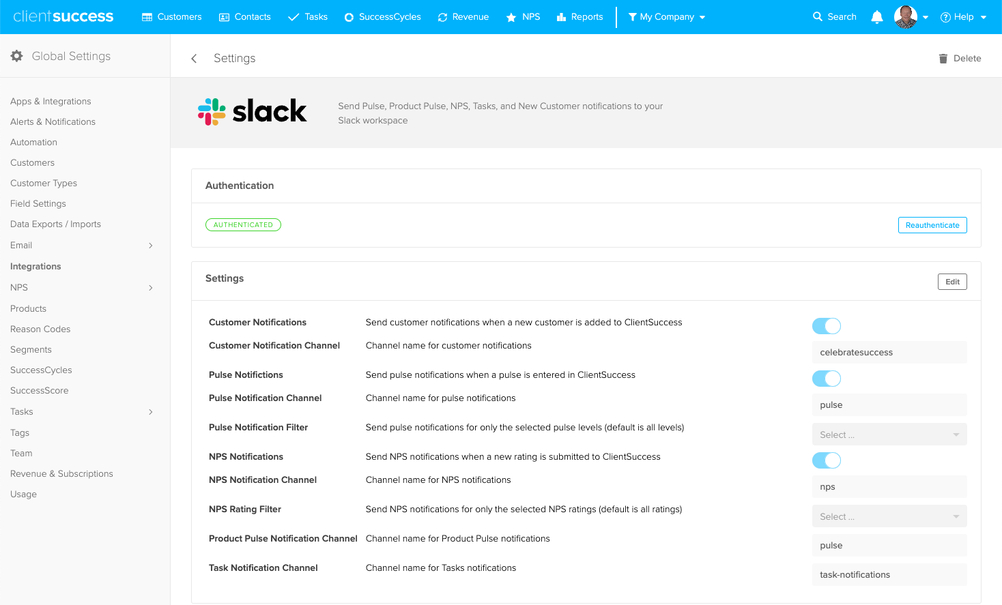This screenshot has width=1002, height=605.
Task: Open the notifications bell
Action: point(877,17)
